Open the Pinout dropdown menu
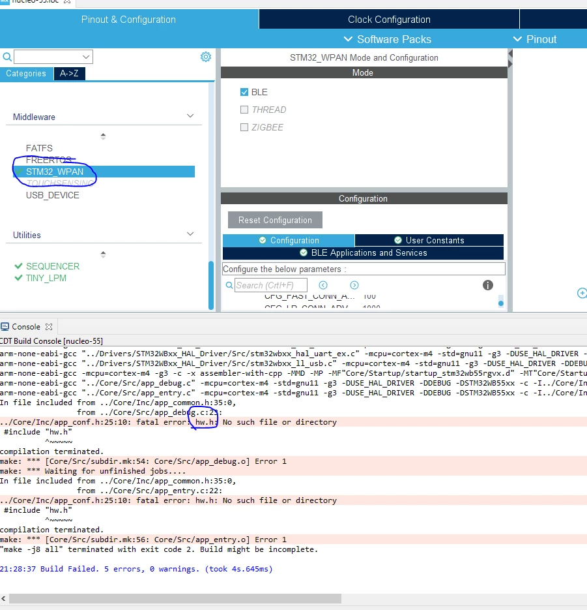The width and height of the screenshot is (587, 610). (x=535, y=39)
